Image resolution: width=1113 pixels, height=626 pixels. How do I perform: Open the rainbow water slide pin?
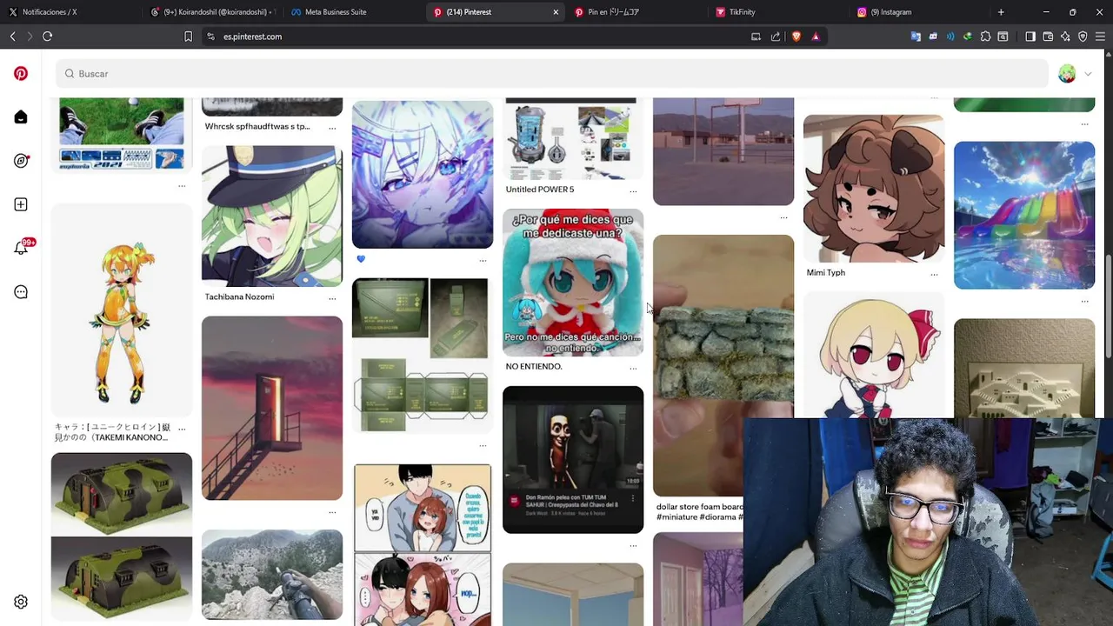[1024, 216]
